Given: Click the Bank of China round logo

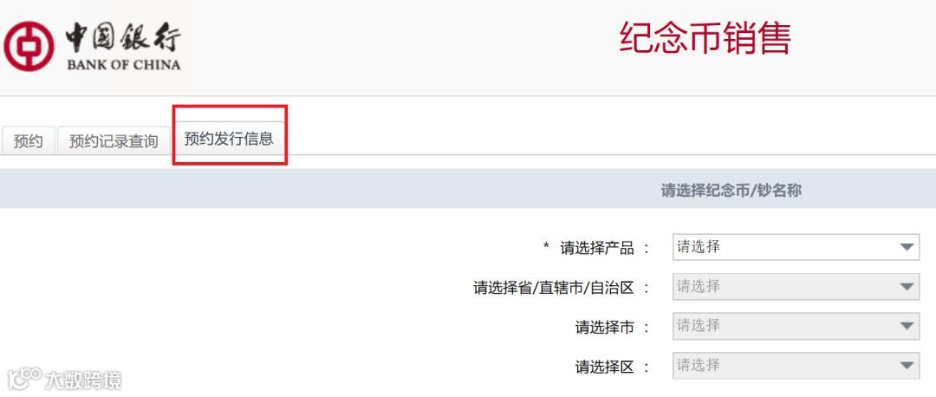Looking at the screenshot, I should tap(29, 46).
